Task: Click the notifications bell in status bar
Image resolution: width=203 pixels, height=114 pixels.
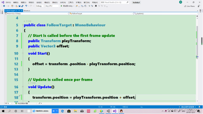Action: pos(199,107)
